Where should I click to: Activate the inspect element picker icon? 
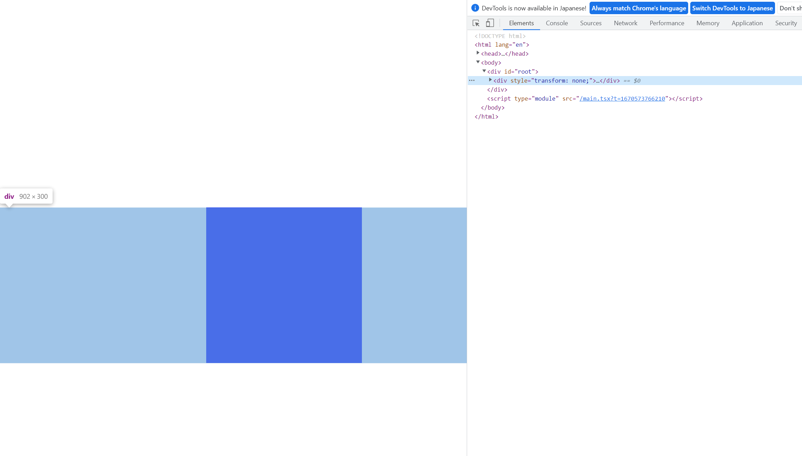coord(476,23)
